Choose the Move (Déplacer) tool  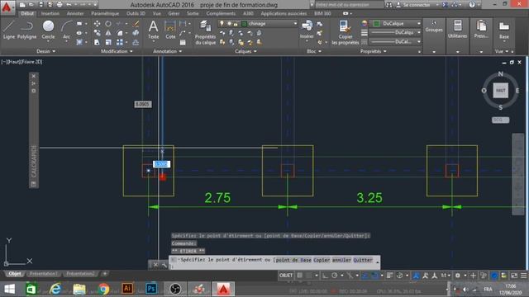(x=97, y=24)
